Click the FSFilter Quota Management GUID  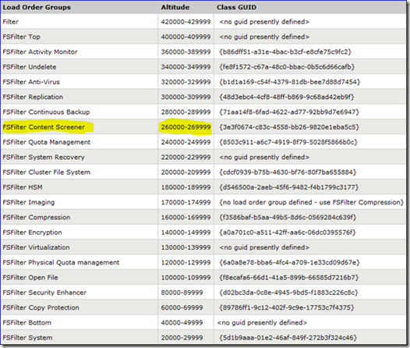click(x=288, y=142)
